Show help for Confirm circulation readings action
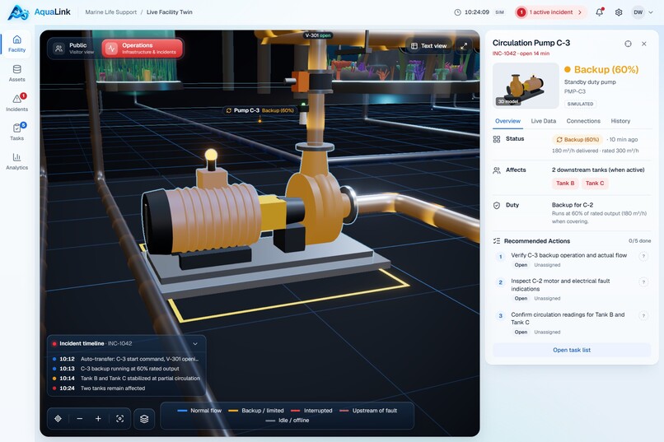 click(x=643, y=315)
